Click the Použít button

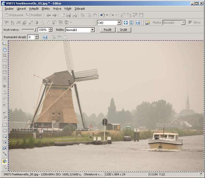click(107, 30)
